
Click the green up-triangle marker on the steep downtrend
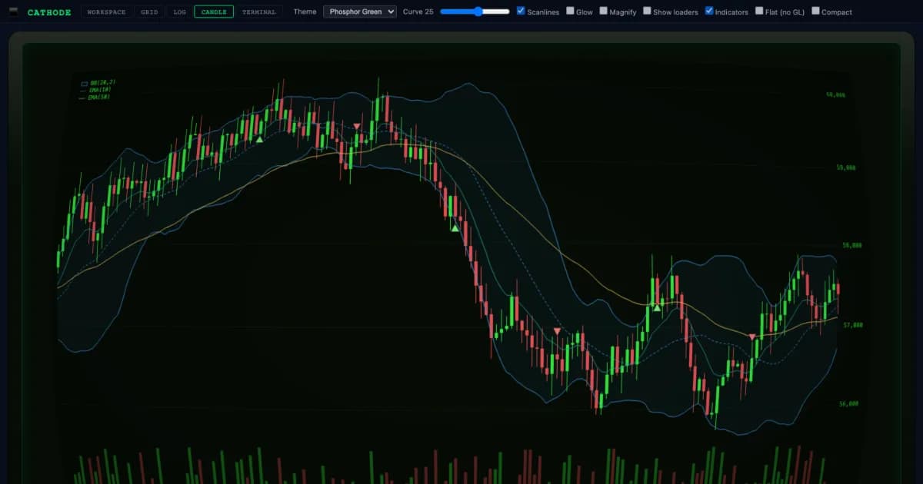coord(455,228)
